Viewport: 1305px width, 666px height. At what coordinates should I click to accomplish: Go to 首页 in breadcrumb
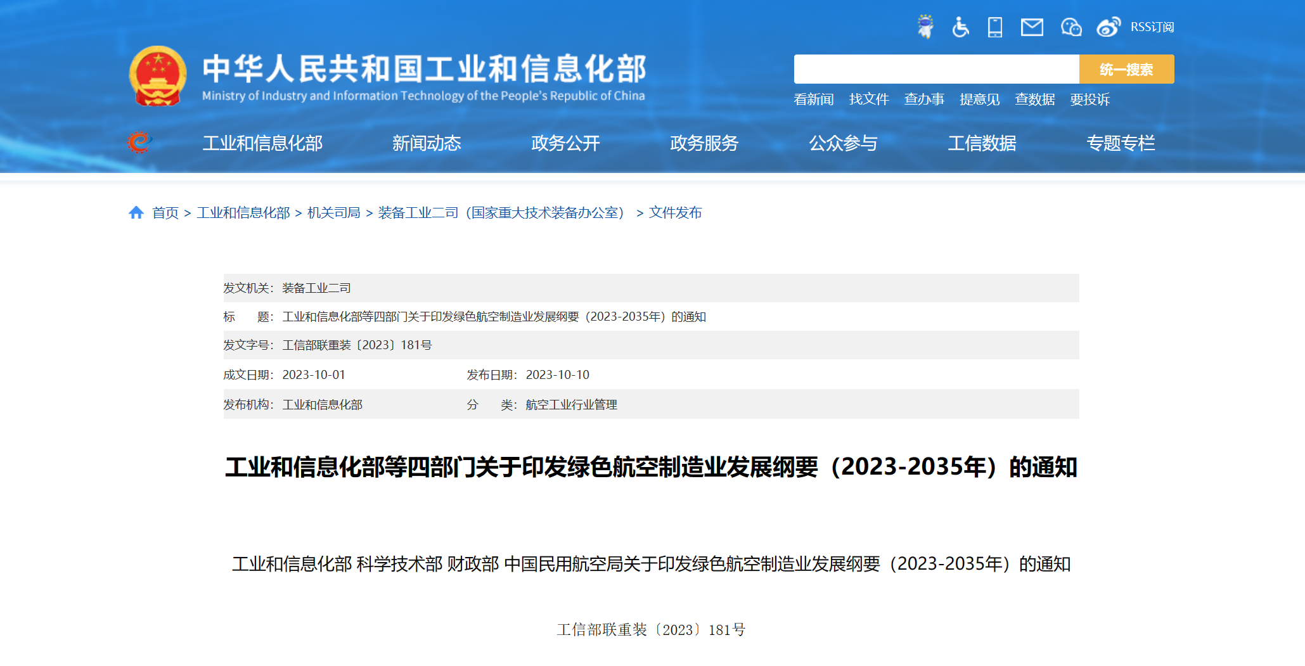[x=165, y=213]
